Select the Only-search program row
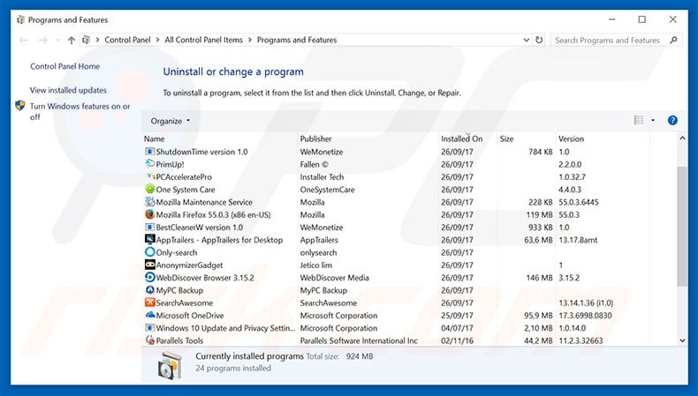Screen dimensions: 698x396 pyautogui.click(x=396, y=252)
